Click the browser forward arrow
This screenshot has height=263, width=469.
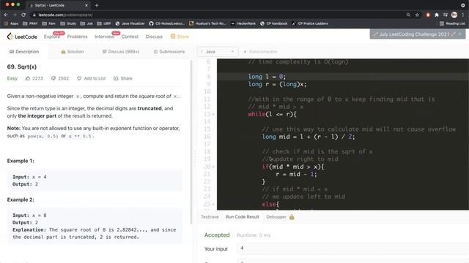(x=15, y=15)
